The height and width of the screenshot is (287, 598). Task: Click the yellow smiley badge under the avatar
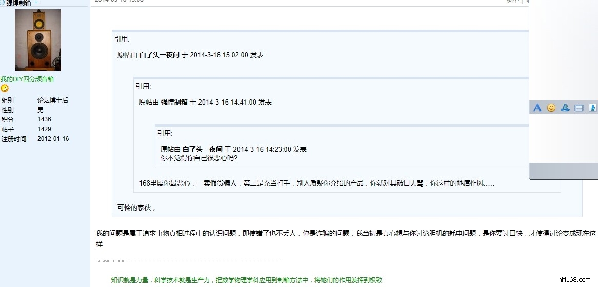click(5, 88)
